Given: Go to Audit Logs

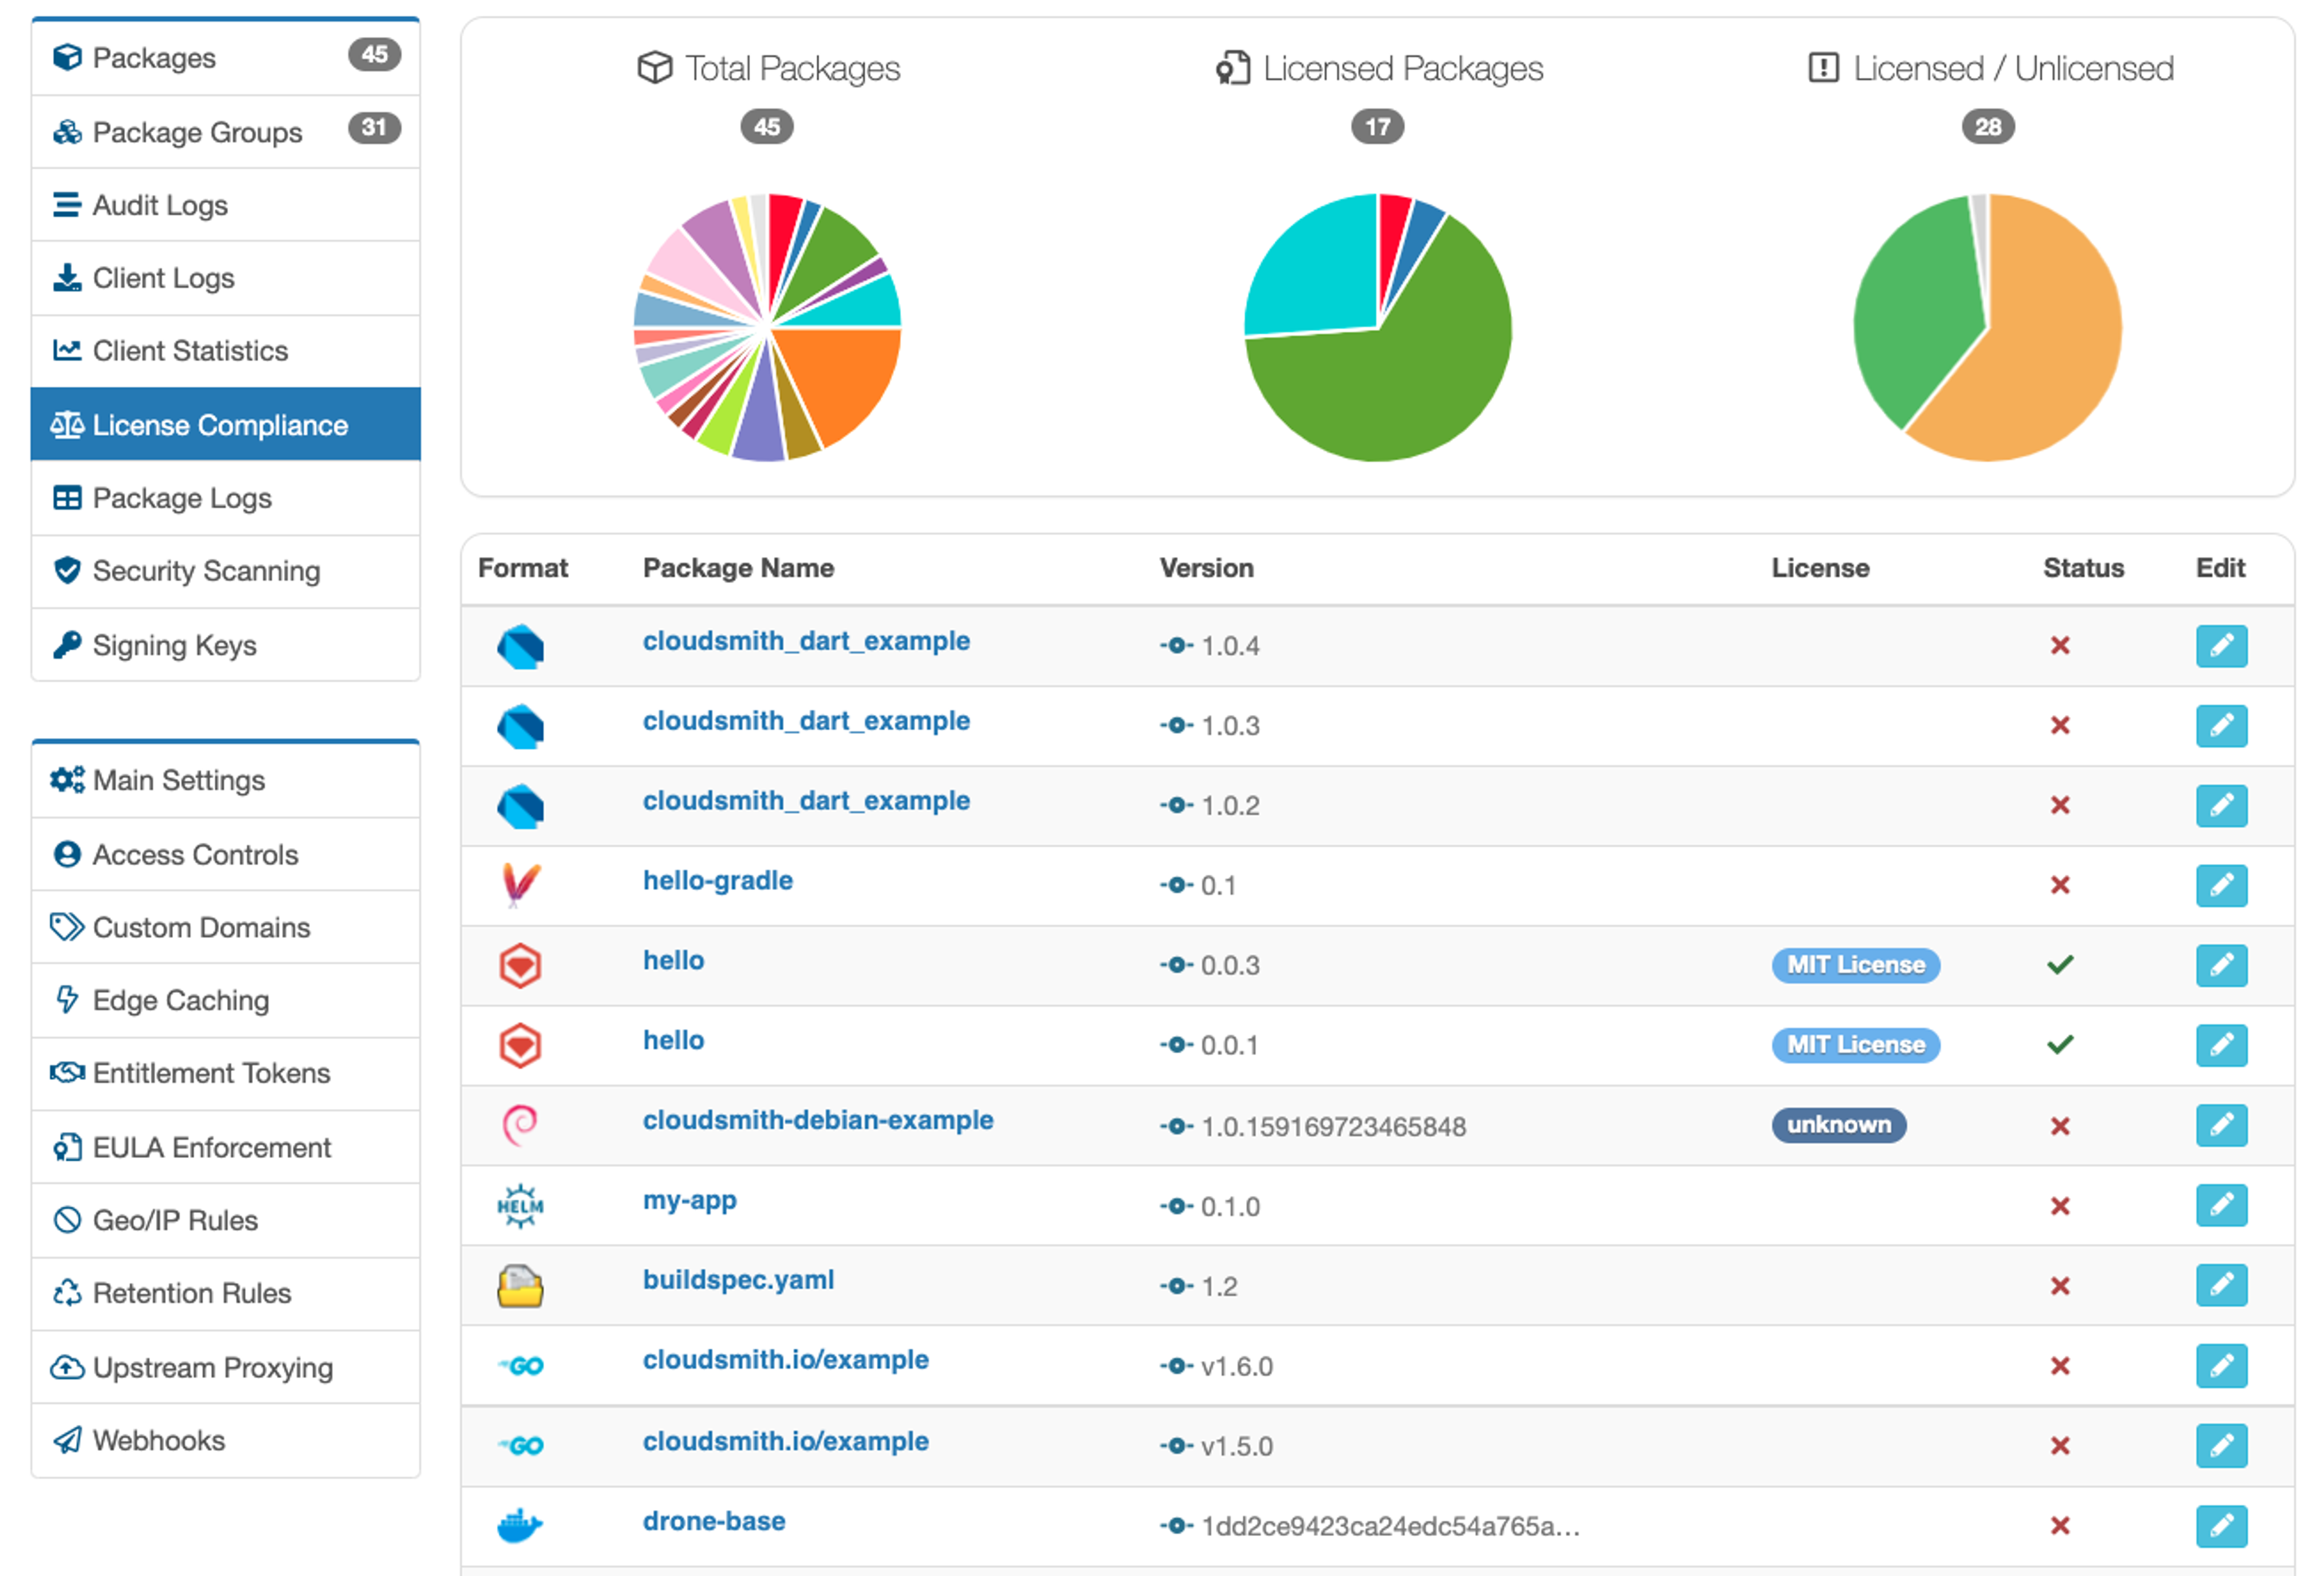Looking at the screenshot, I should (225, 205).
